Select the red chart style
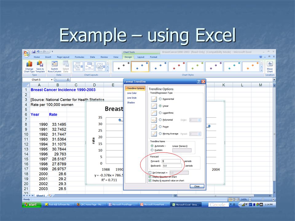The width and height of the screenshot is (295, 221). (x=177, y=67)
